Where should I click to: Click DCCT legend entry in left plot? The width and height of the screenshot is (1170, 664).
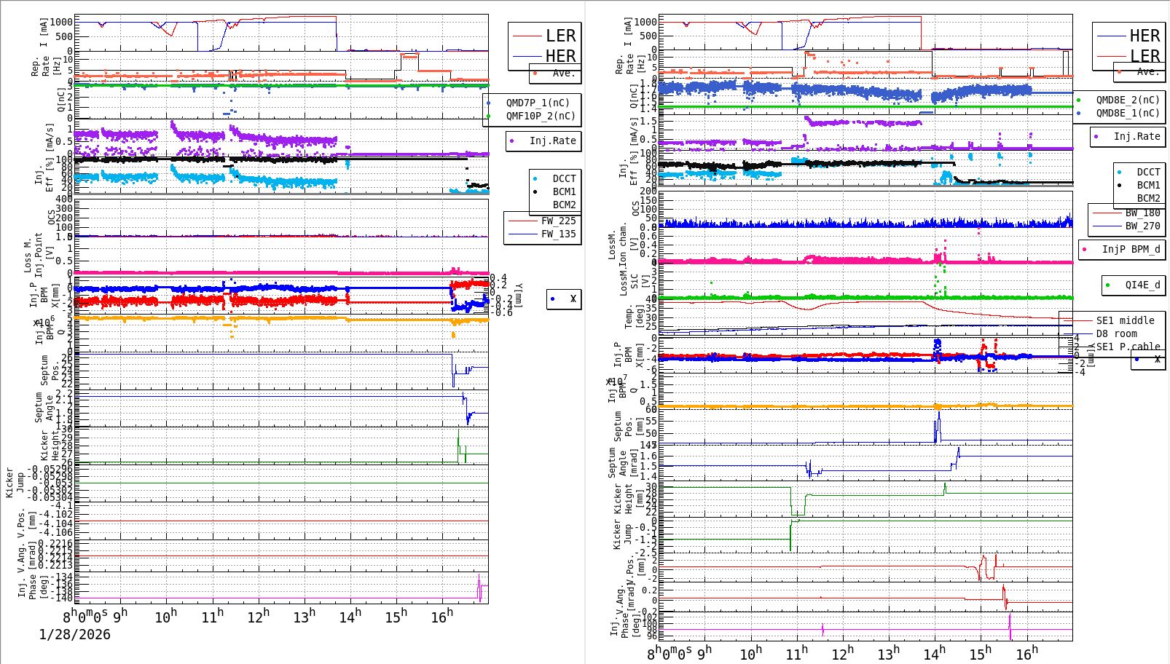click(x=564, y=178)
